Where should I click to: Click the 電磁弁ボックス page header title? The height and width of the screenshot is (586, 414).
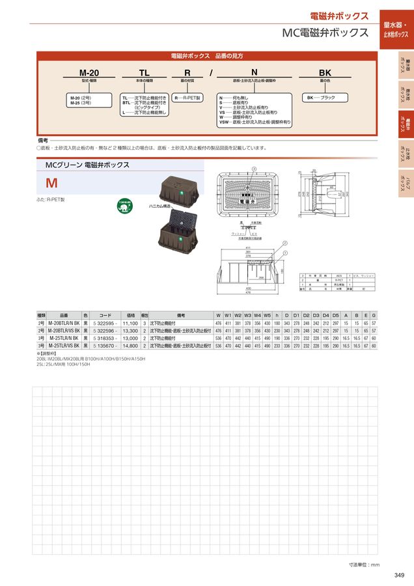tap(339, 16)
